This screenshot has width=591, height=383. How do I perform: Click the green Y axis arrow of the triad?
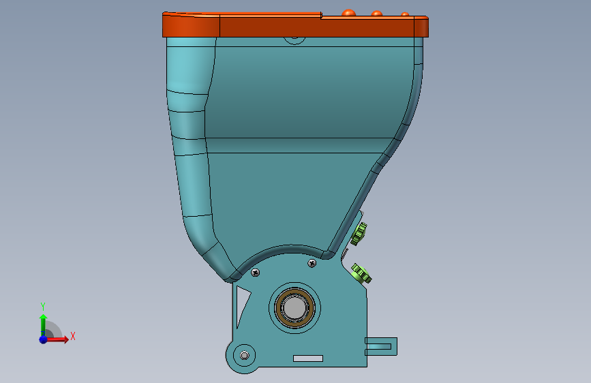click(x=43, y=325)
